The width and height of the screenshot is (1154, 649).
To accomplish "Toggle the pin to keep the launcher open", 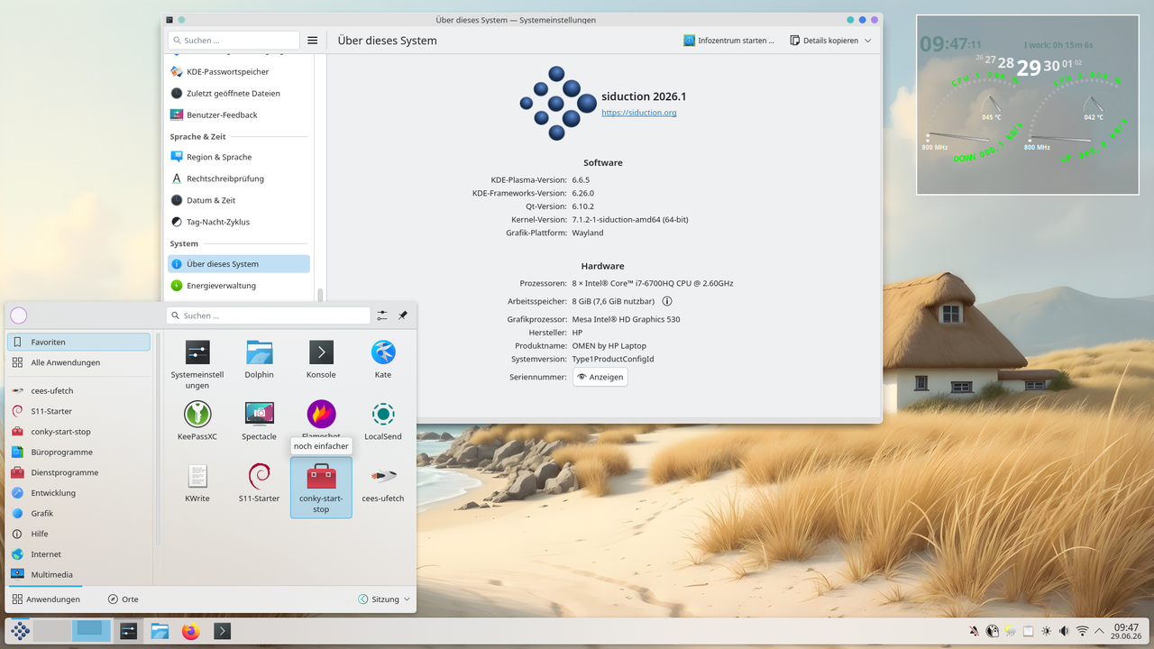I will pos(403,315).
